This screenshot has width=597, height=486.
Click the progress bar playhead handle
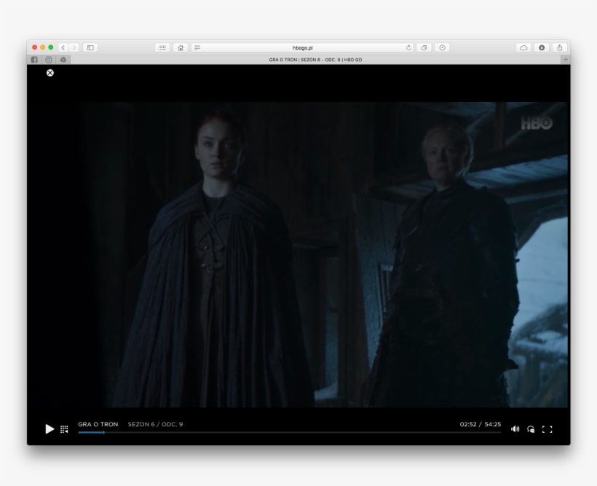[x=103, y=432]
